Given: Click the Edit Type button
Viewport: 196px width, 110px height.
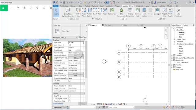Looking at the screenshot, I should pyautogui.click(x=82, y=37).
